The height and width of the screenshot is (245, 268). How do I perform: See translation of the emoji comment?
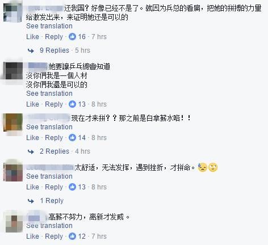point(49,176)
